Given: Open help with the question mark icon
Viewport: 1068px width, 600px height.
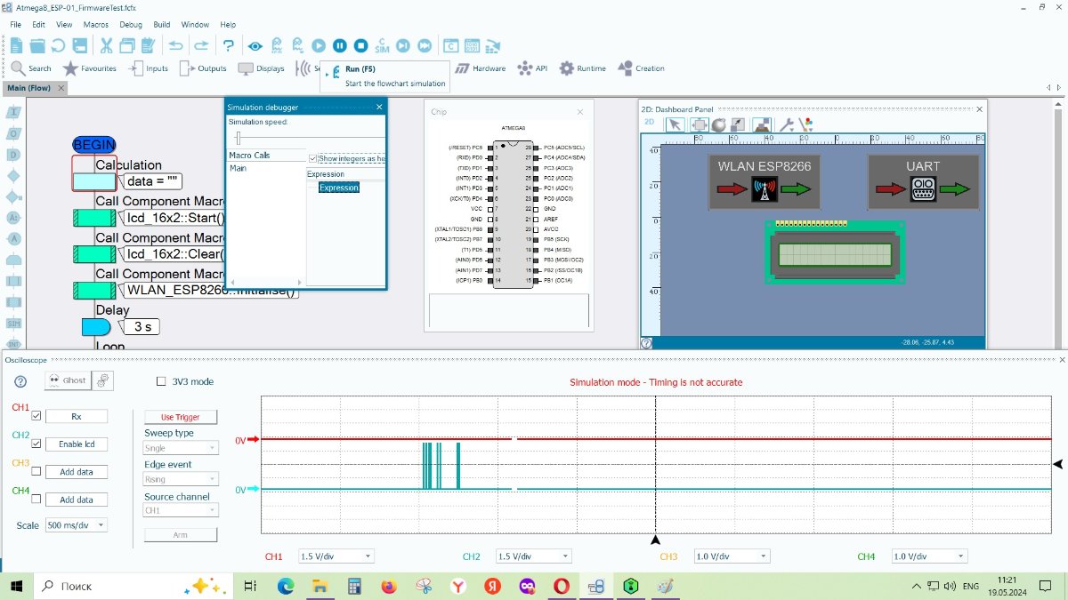Looking at the screenshot, I should [229, 45].
